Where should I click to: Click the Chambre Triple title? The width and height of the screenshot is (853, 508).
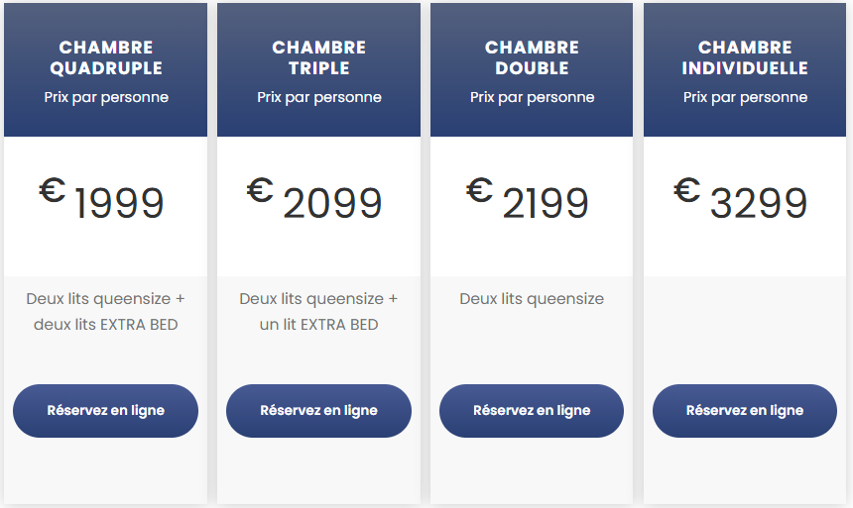click(318, 57)
